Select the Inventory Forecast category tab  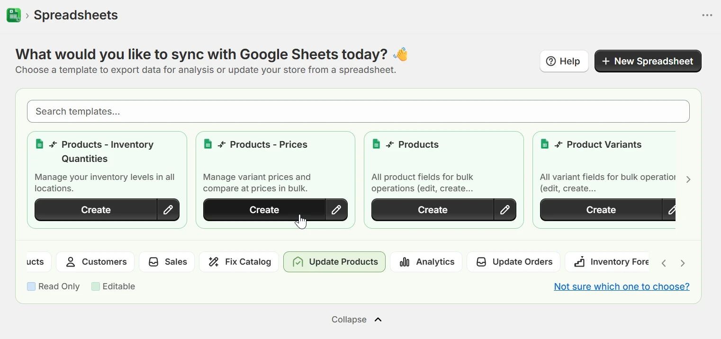(607, 262)
